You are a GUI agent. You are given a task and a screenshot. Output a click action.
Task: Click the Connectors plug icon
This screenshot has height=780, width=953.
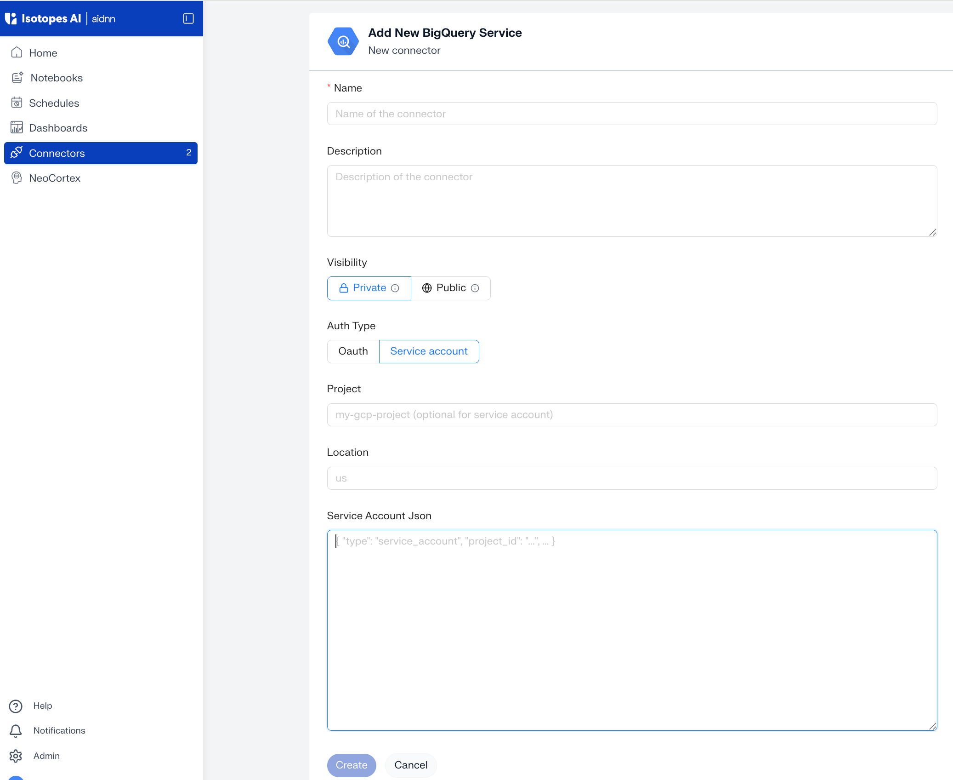(17, 152)
